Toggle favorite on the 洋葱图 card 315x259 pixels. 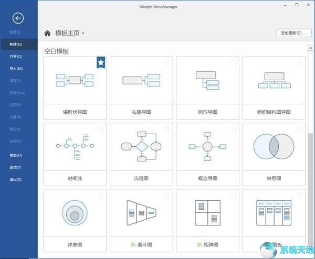click(x=101, y=195)
